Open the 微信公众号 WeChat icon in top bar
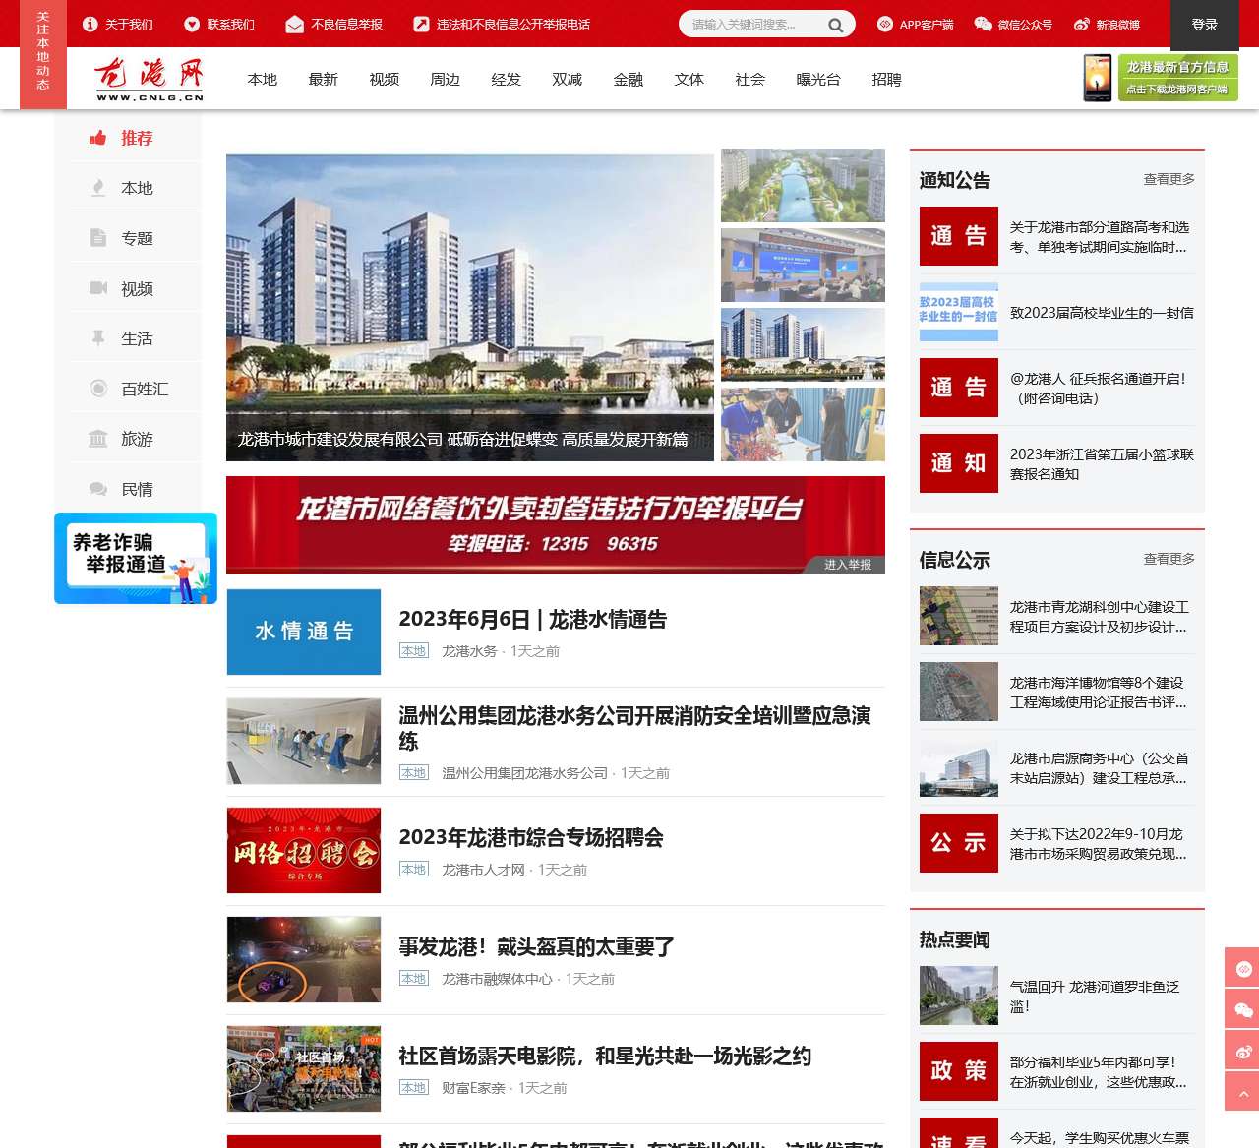Image resolution: width=1259 pixels, height=1148 pixels. point(983,24)
